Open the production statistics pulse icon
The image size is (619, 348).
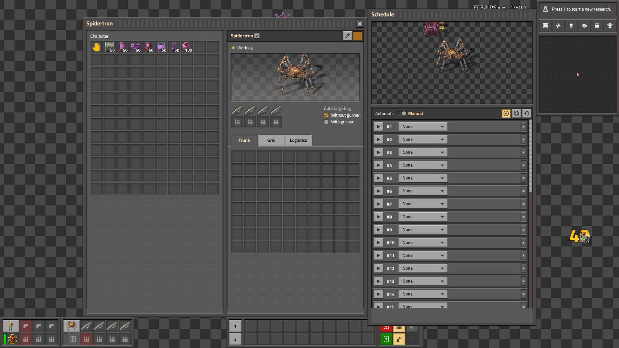coord(558,26)
